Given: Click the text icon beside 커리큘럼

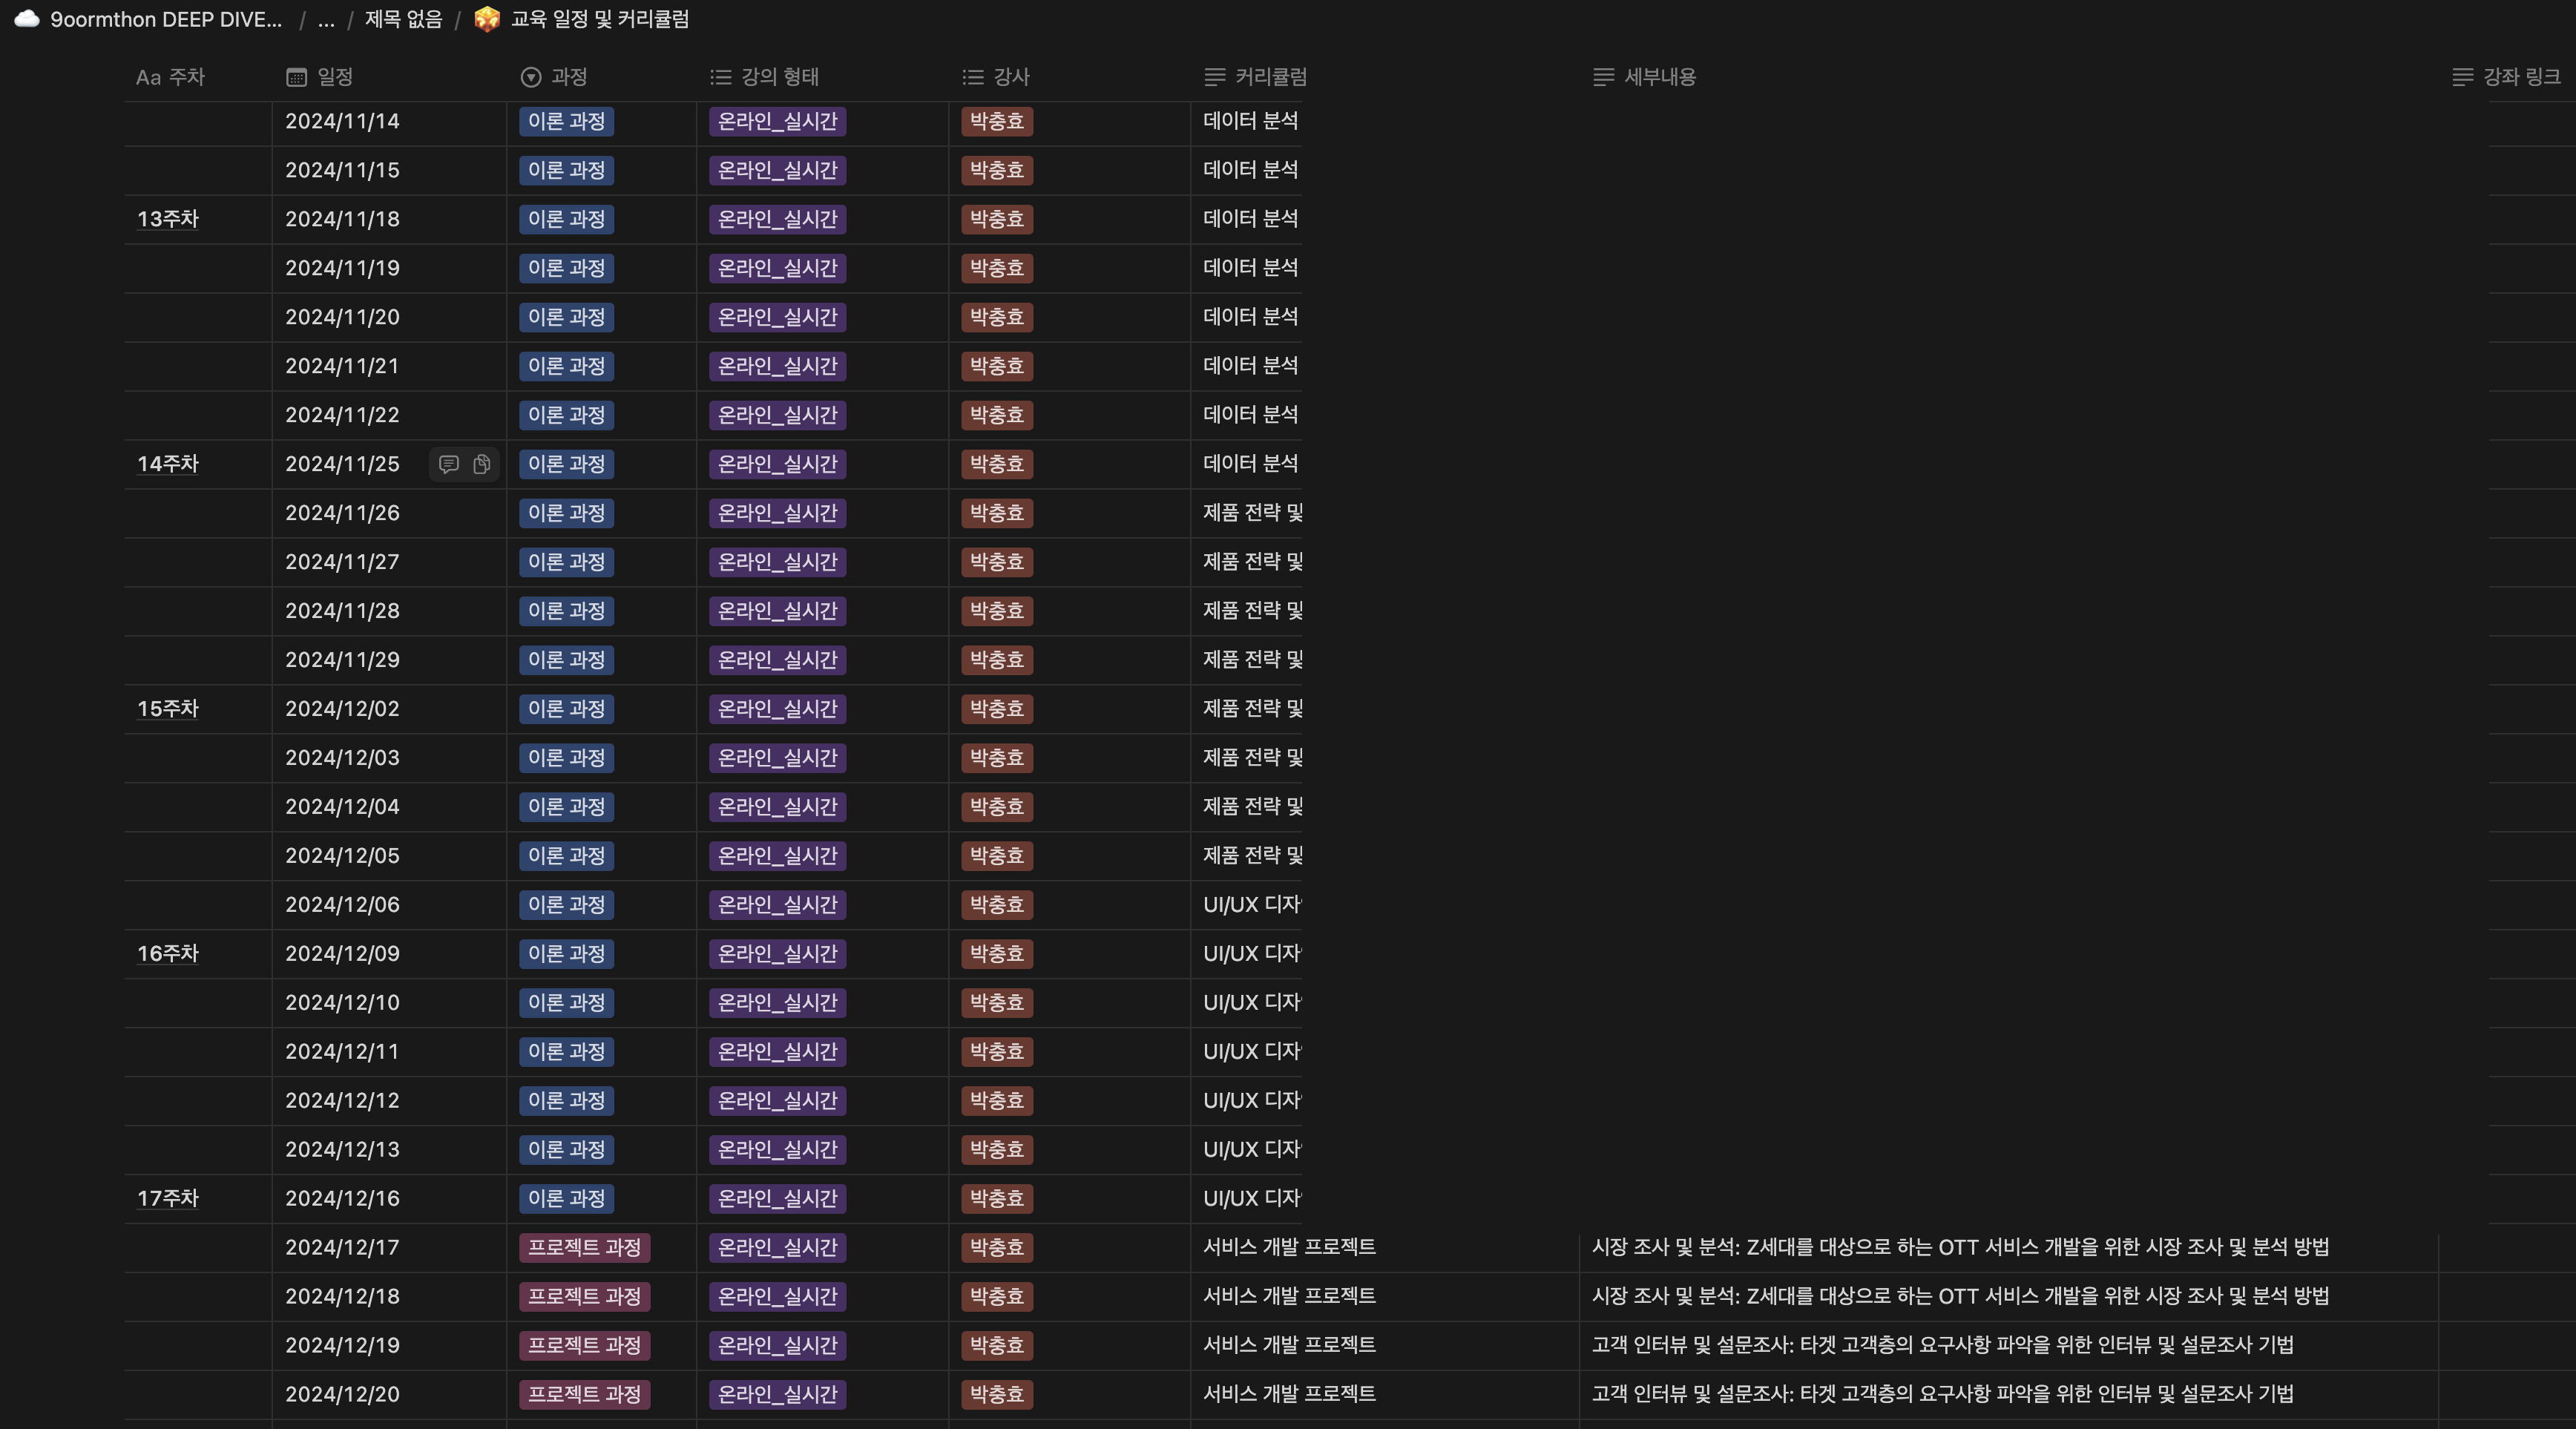Looking at the screenshot, I should [1215, 77].
